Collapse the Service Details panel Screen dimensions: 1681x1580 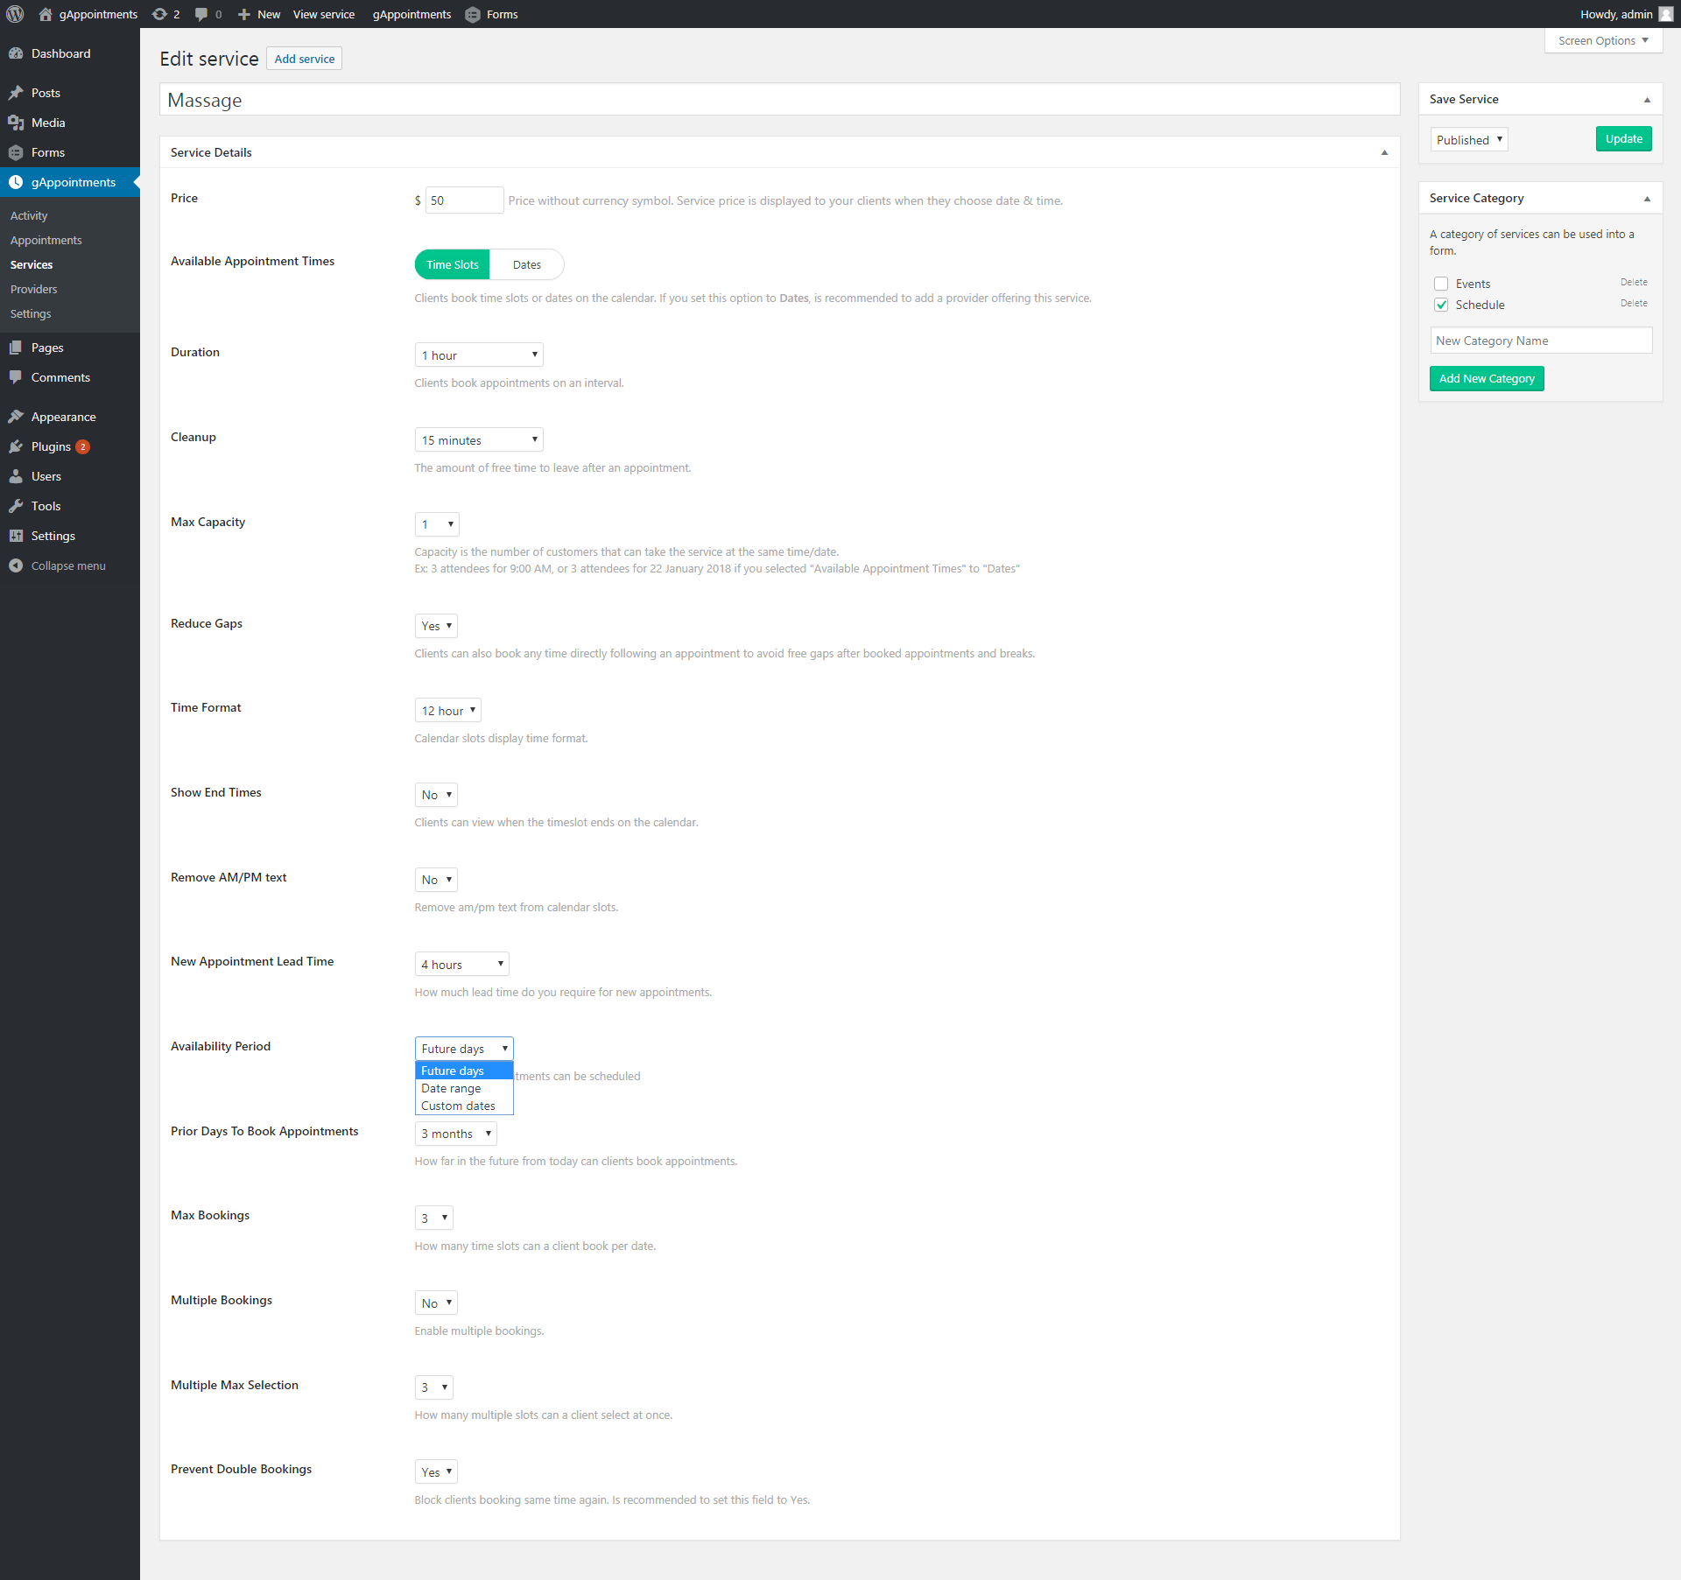1384,152
